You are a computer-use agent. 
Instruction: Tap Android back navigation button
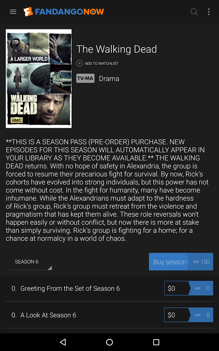tap(63, 342)
